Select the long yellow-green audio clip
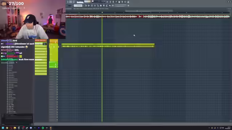The height and width of the screenshot is (130, 232). (108, 45)
